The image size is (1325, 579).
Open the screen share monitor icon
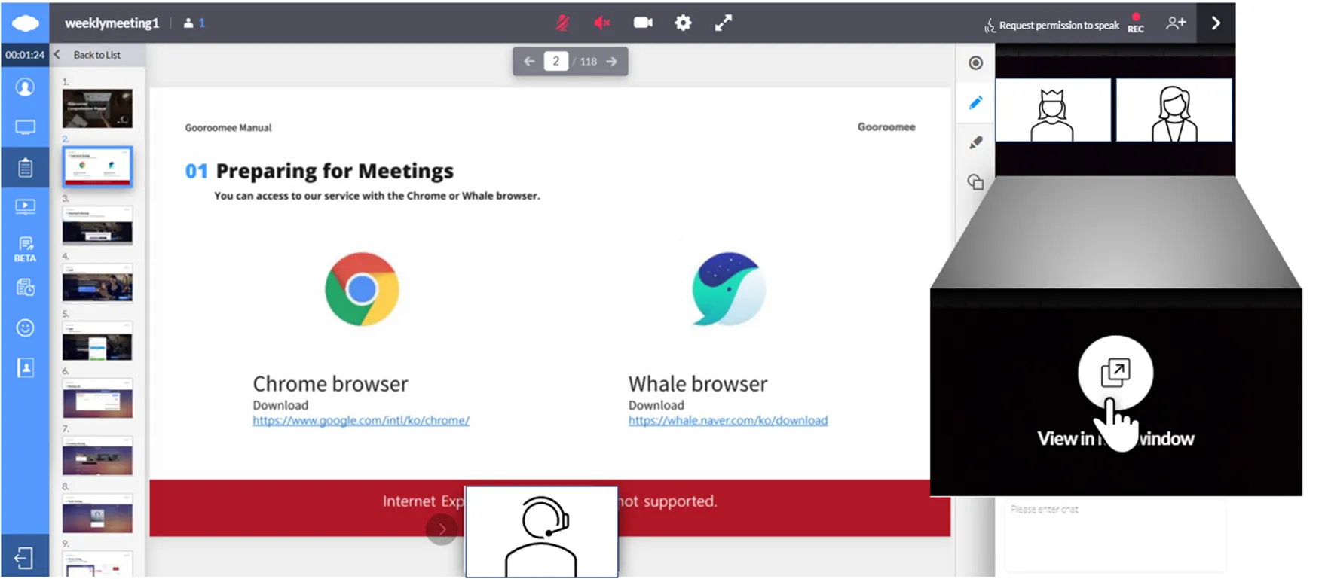tap(25, 127)
